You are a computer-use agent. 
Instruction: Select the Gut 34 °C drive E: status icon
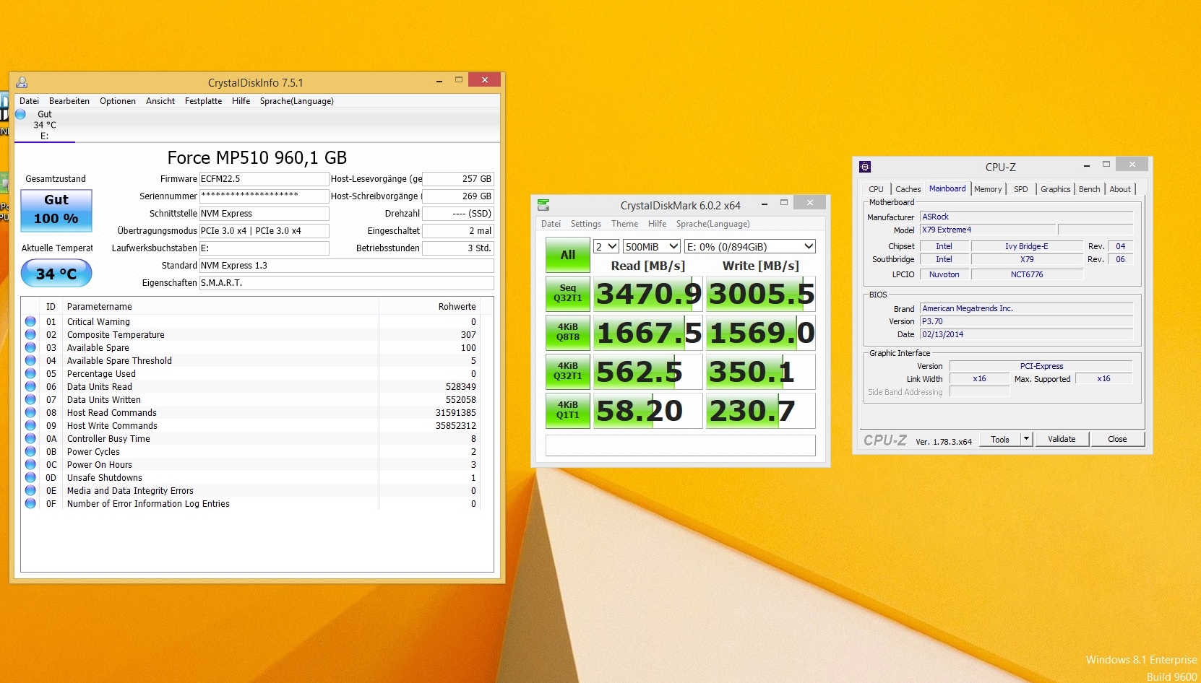click(21, 114)
